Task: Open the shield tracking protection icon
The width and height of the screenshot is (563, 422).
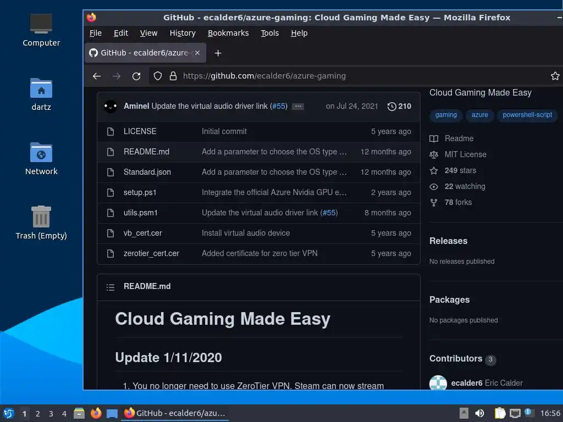Action: coord(158,76)
